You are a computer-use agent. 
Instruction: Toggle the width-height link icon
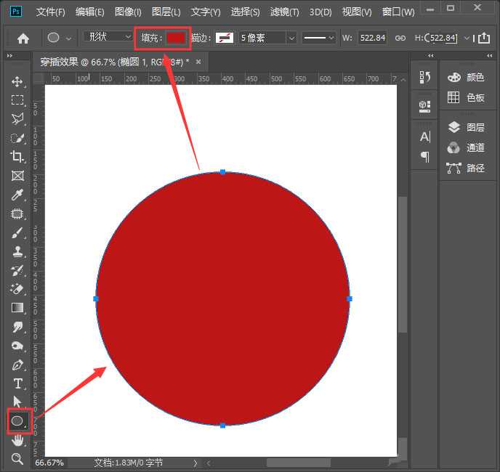400,38
